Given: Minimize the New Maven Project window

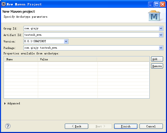Looking at the screenshot, I should tap(151, 4).
